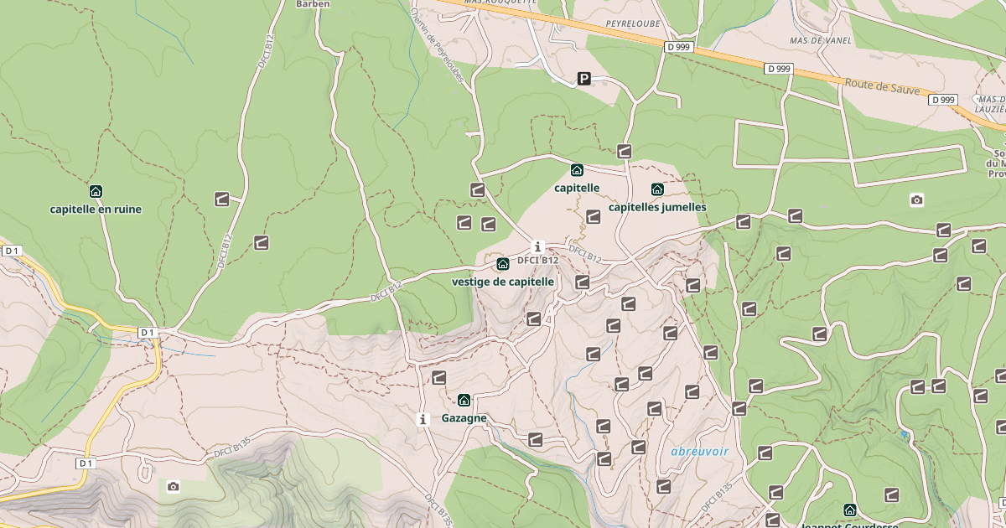The width and height of the screenshot is (1006, 528).
Task: Click the 'Joannot Courdesse' label
Action: [x=849, y=525]
